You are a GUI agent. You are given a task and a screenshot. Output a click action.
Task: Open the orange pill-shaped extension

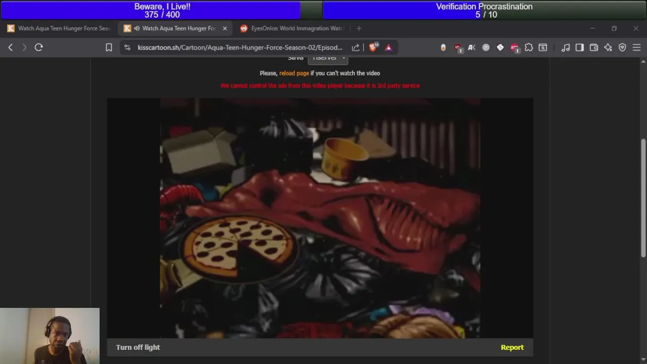[x=443, y=48]
